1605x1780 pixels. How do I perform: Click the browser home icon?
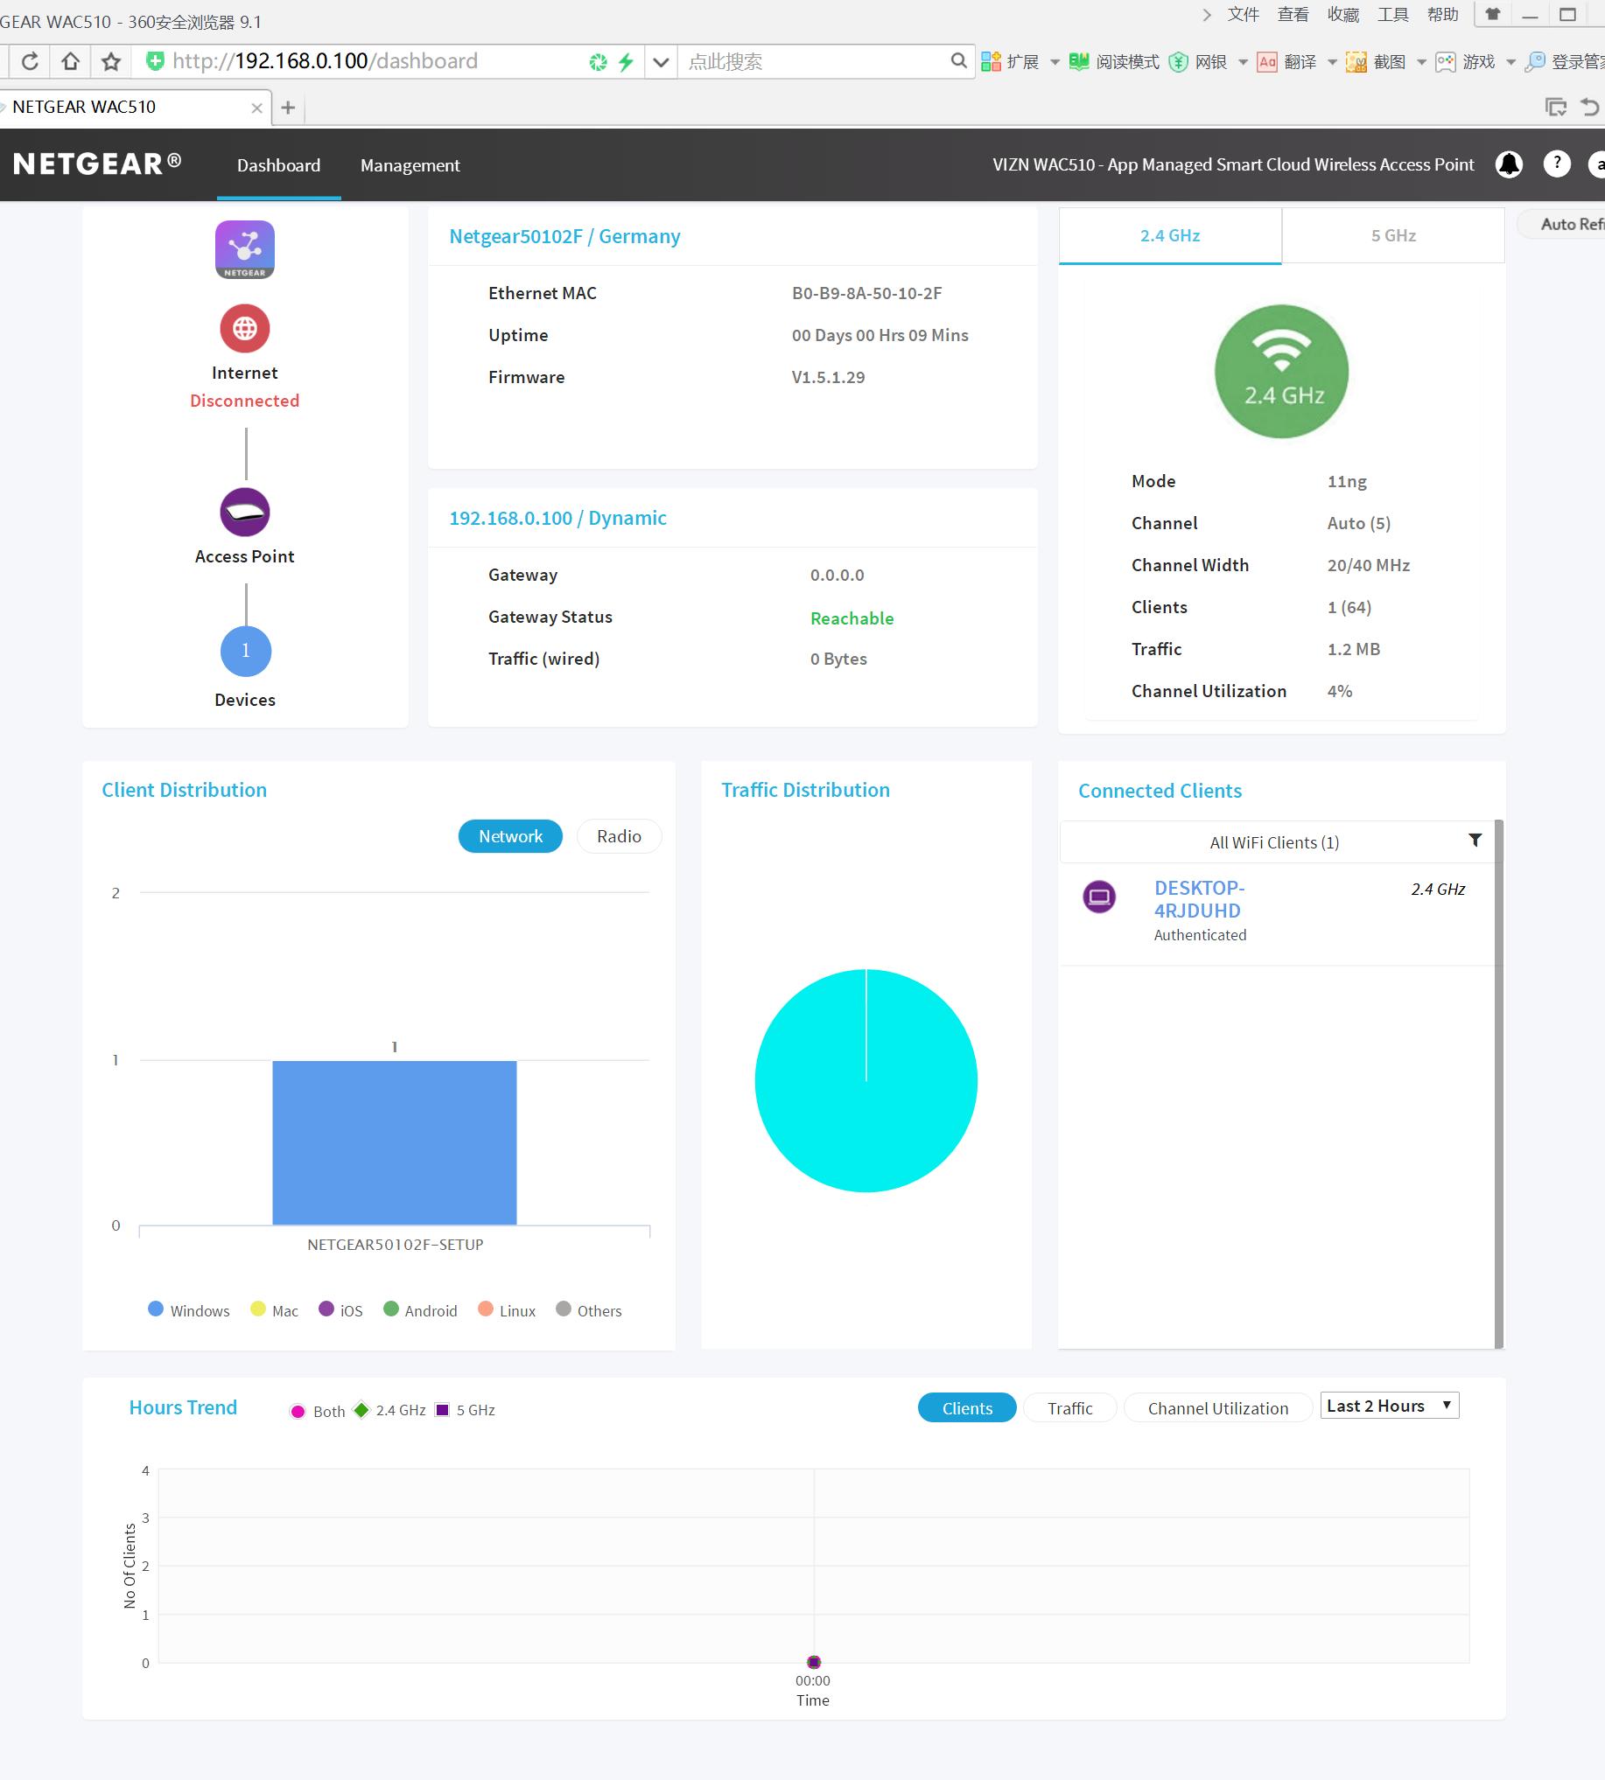(71, 62)
